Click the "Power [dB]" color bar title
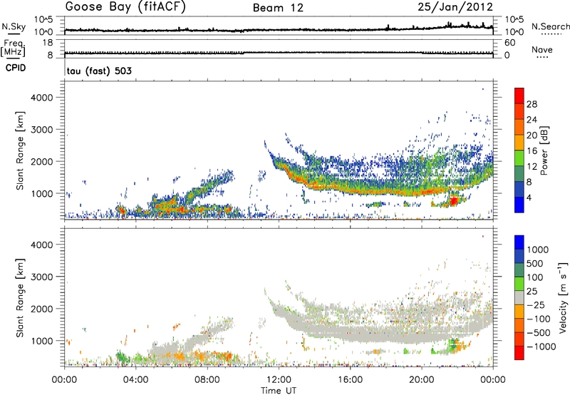The image size is (570, 395). [544, 150]
